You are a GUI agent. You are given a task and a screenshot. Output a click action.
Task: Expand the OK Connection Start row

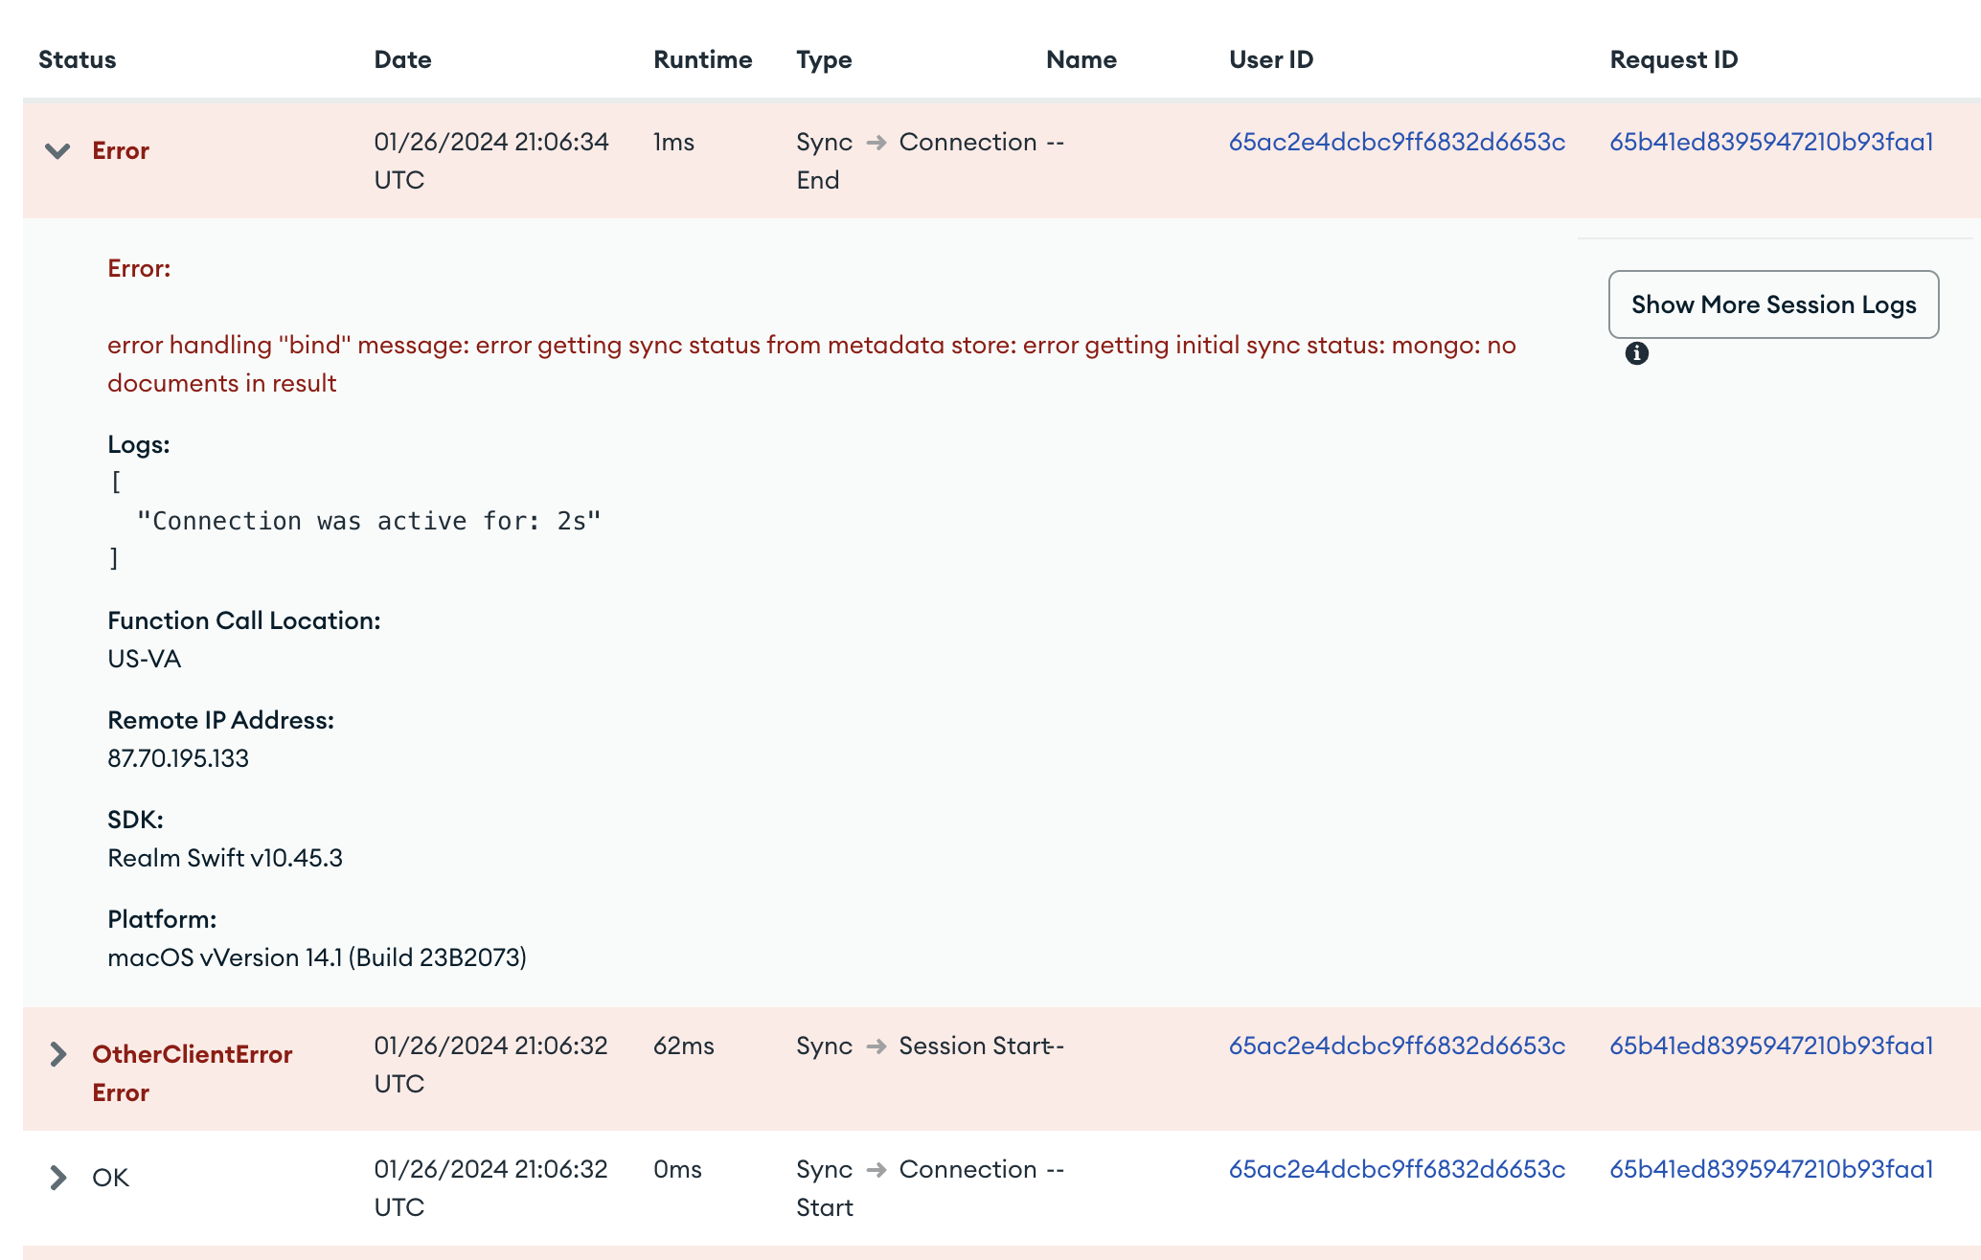(57, 1178)
